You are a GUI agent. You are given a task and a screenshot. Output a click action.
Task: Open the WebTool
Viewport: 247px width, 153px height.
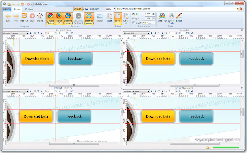[x=162, y=17]
